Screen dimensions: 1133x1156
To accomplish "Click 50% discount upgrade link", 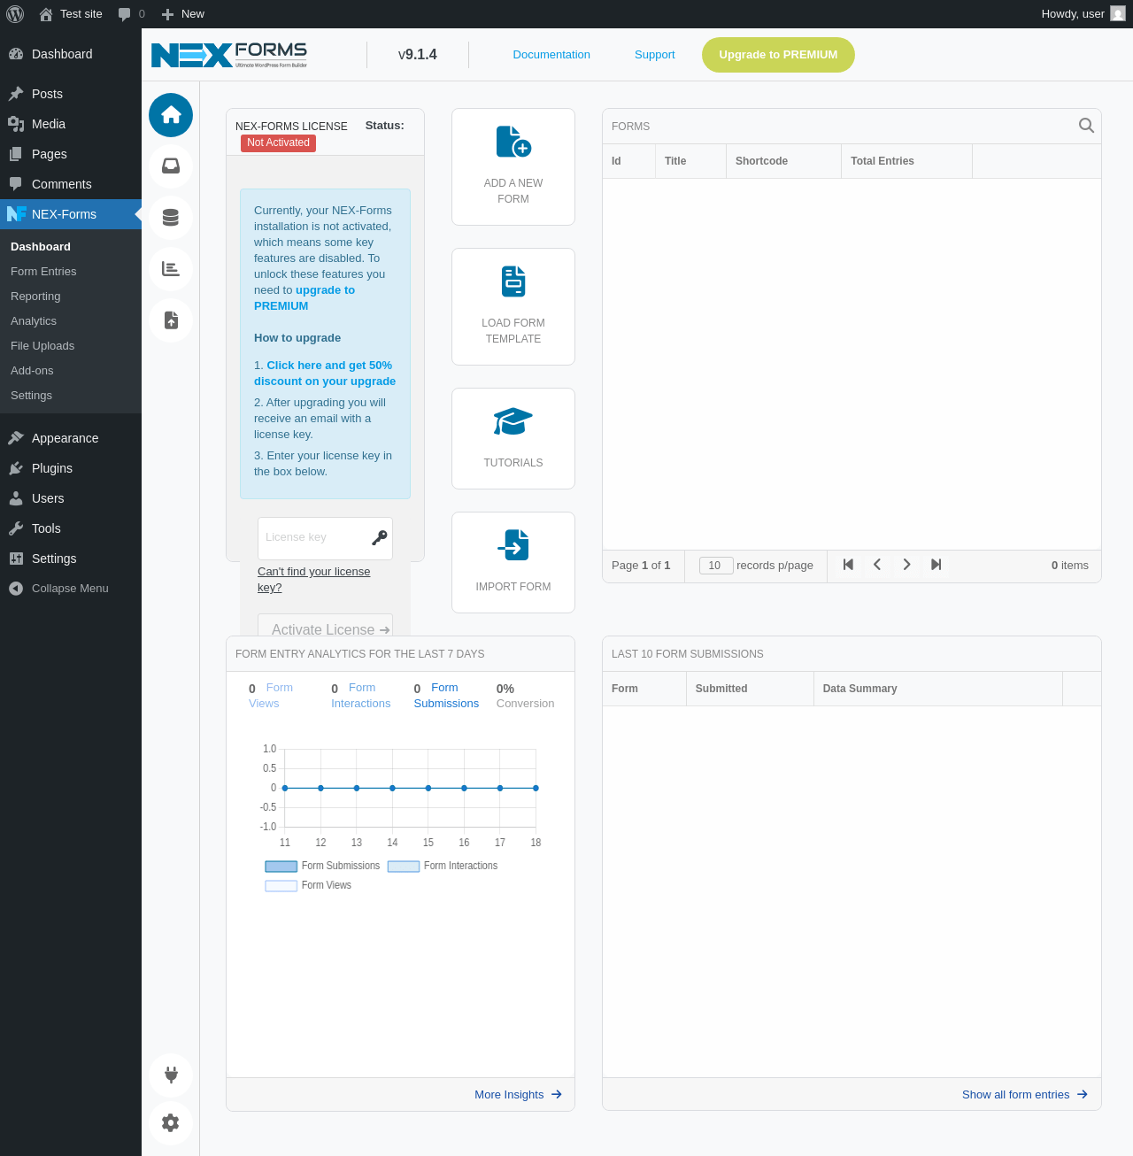I will [325, 374].
